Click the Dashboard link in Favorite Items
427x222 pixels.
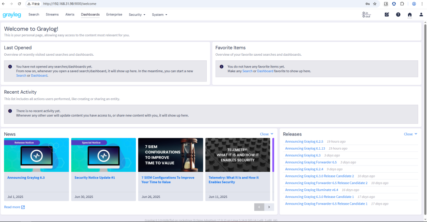(265, 71)
